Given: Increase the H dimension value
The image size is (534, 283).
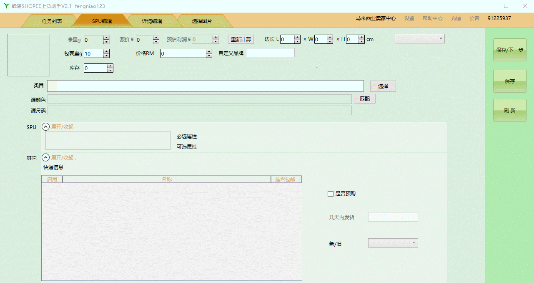Looking at the screenshot, I should point(361,37).
